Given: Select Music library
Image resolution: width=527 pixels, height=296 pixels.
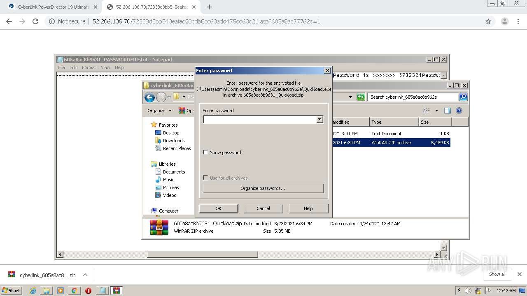Looking at the screenshot, I should [x=168, y=180].
